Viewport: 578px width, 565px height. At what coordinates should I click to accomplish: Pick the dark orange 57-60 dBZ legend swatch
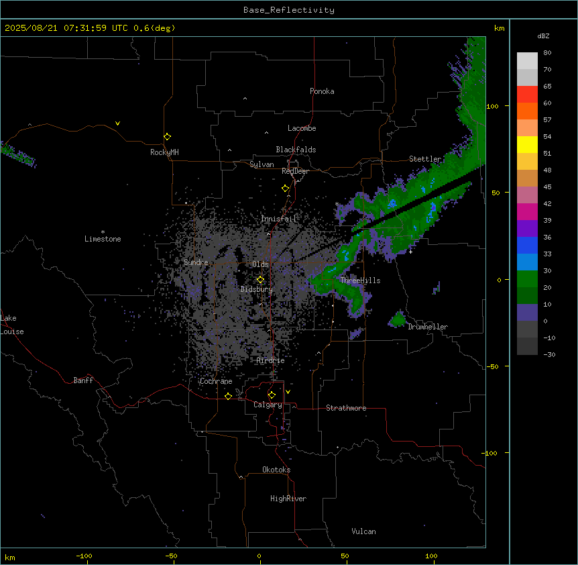(527, 111)
